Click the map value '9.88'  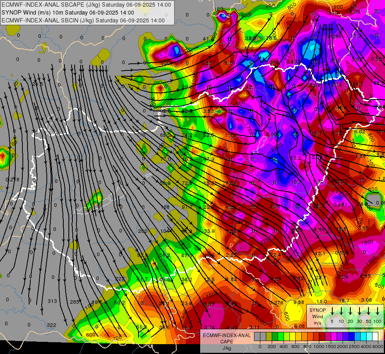(x=298, y=302)
